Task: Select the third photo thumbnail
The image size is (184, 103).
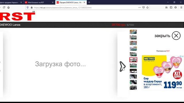Action: tap(133, 43)
